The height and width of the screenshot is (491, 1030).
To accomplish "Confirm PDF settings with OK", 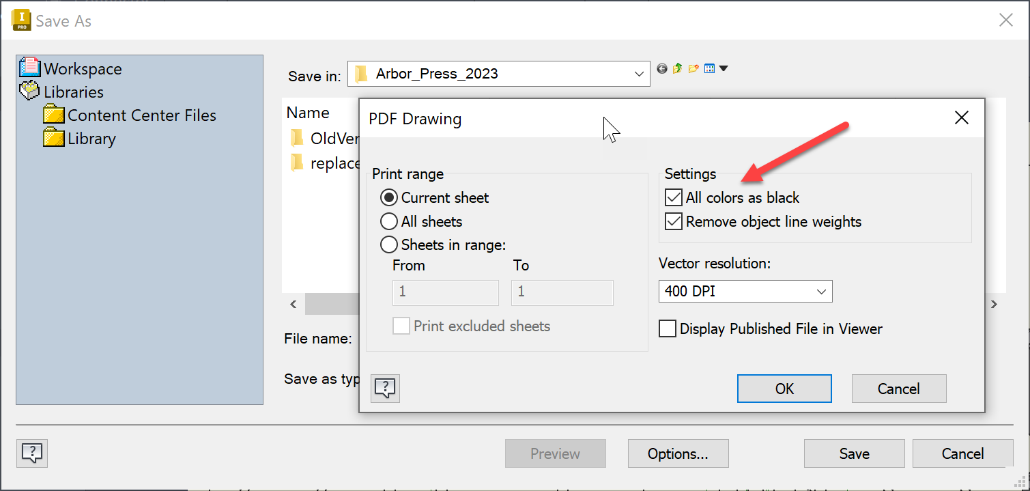I will (784, 388).
